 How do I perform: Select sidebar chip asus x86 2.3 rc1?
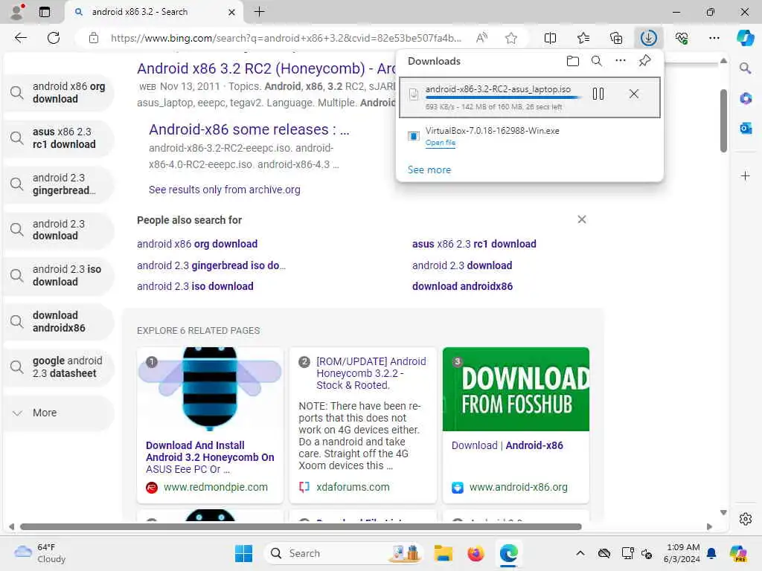click(x=59, y=138)
